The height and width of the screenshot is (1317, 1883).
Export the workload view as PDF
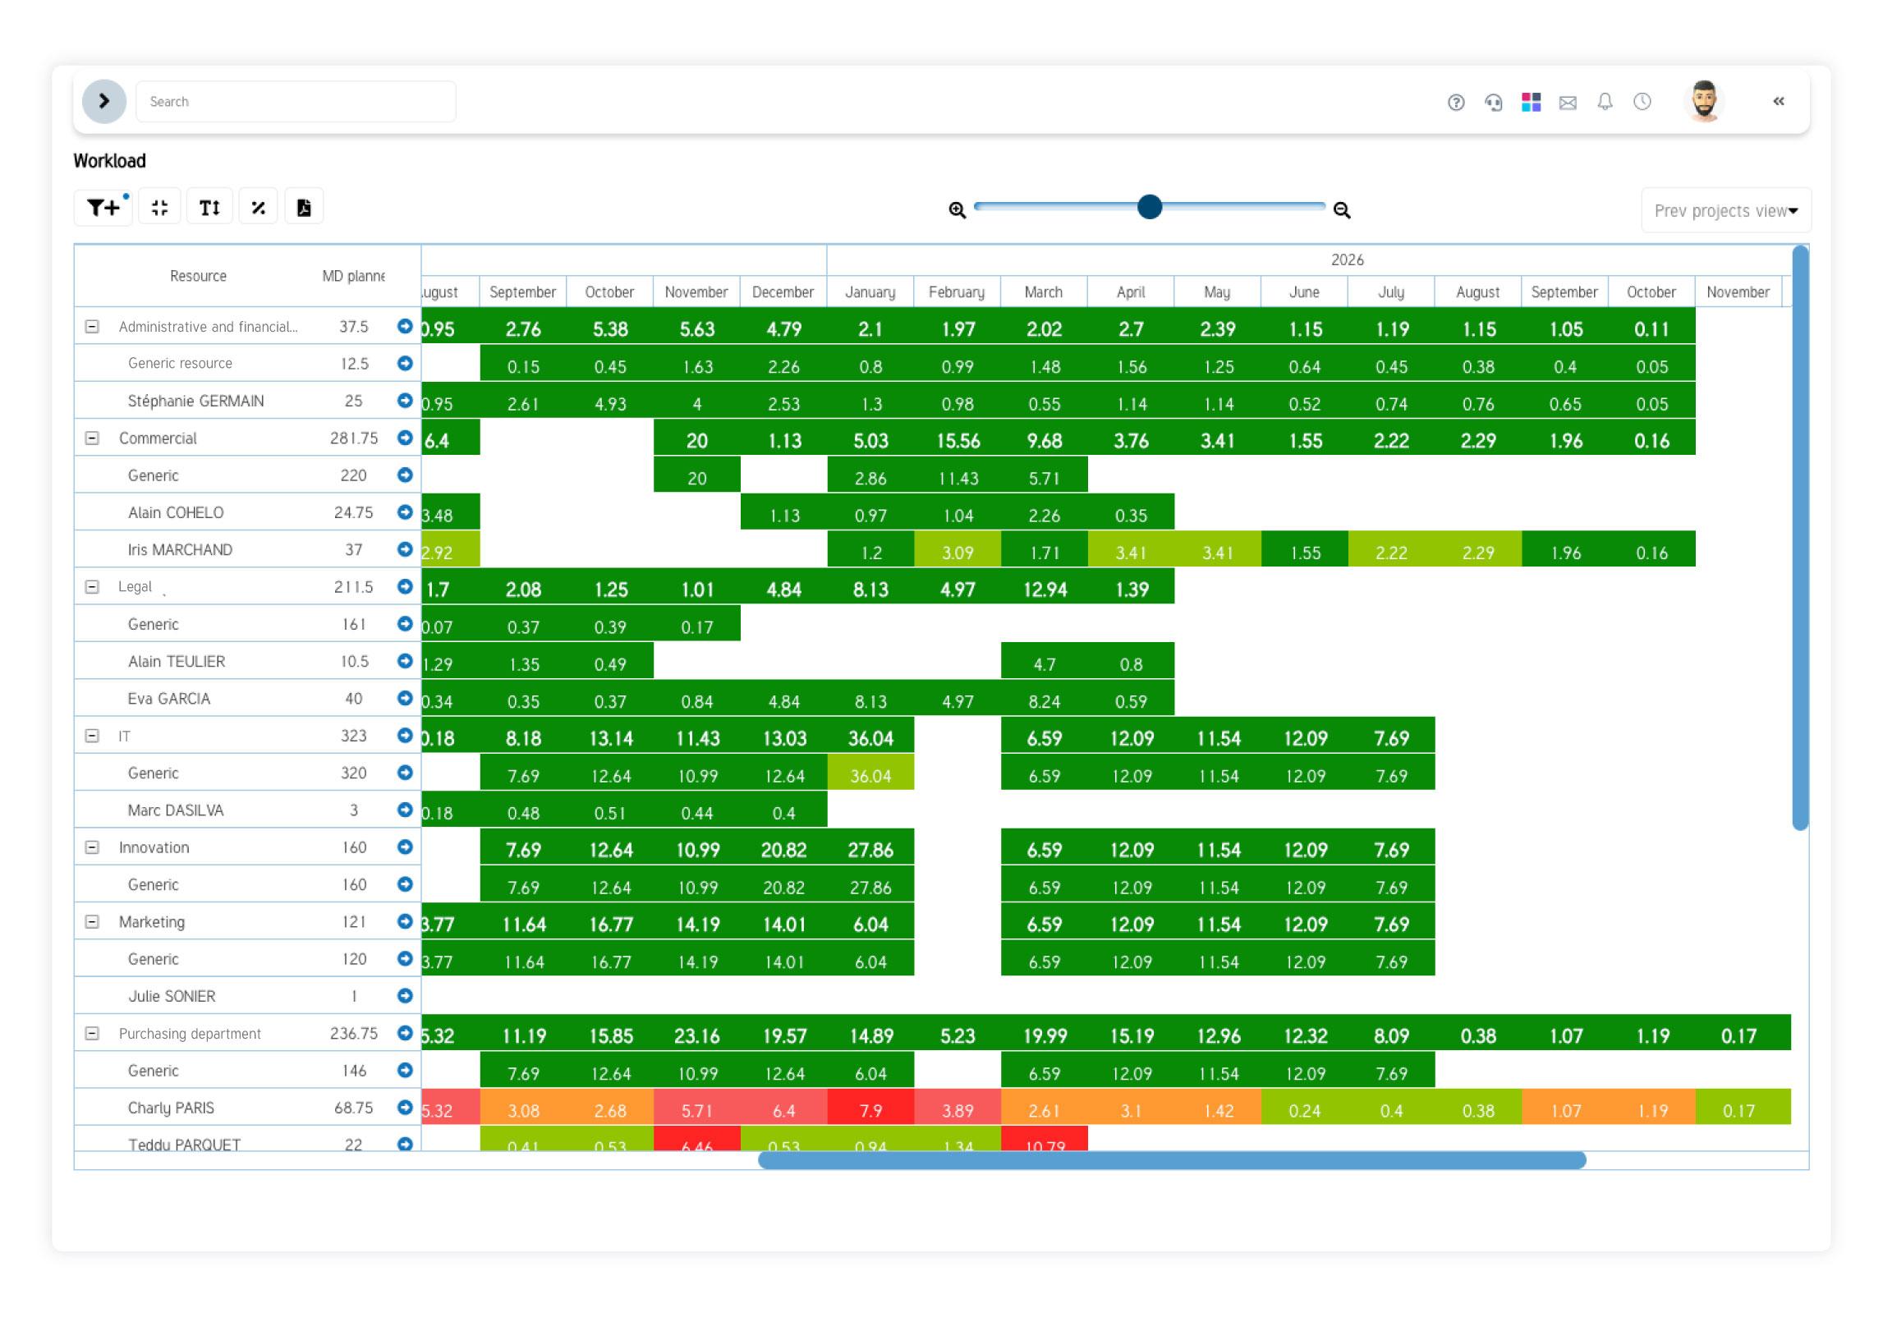(304, 207)
